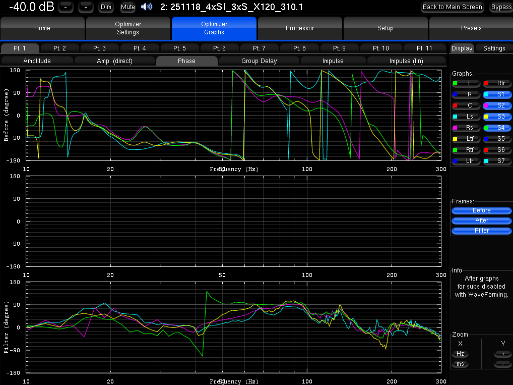Hide the S1 subwoofer trace
Viewport: 513px width, 385px height.
(497, 94)
